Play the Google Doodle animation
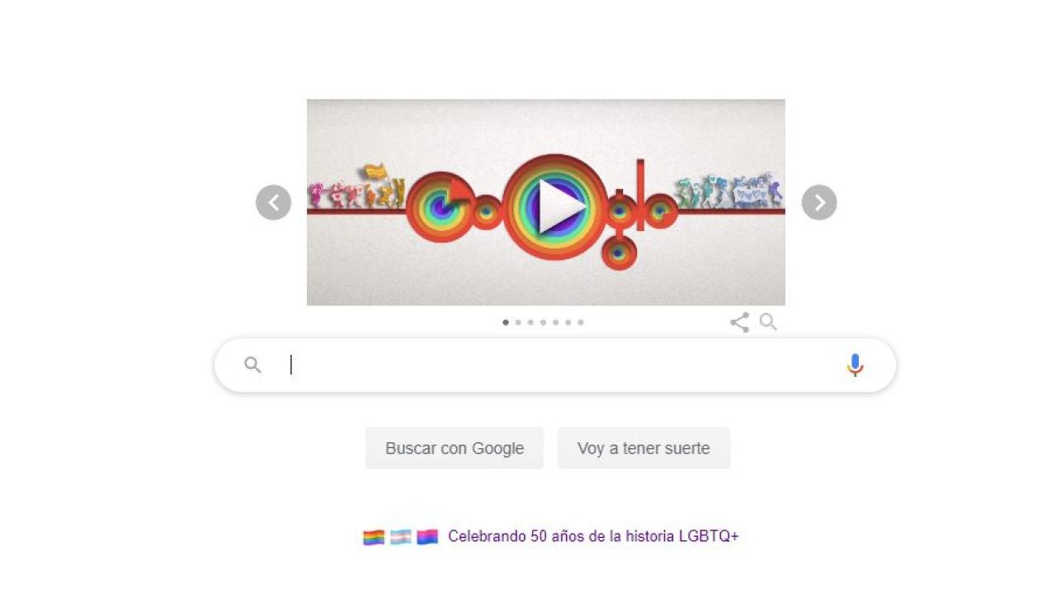This screenshot has width=1056, height=594. 559,205
